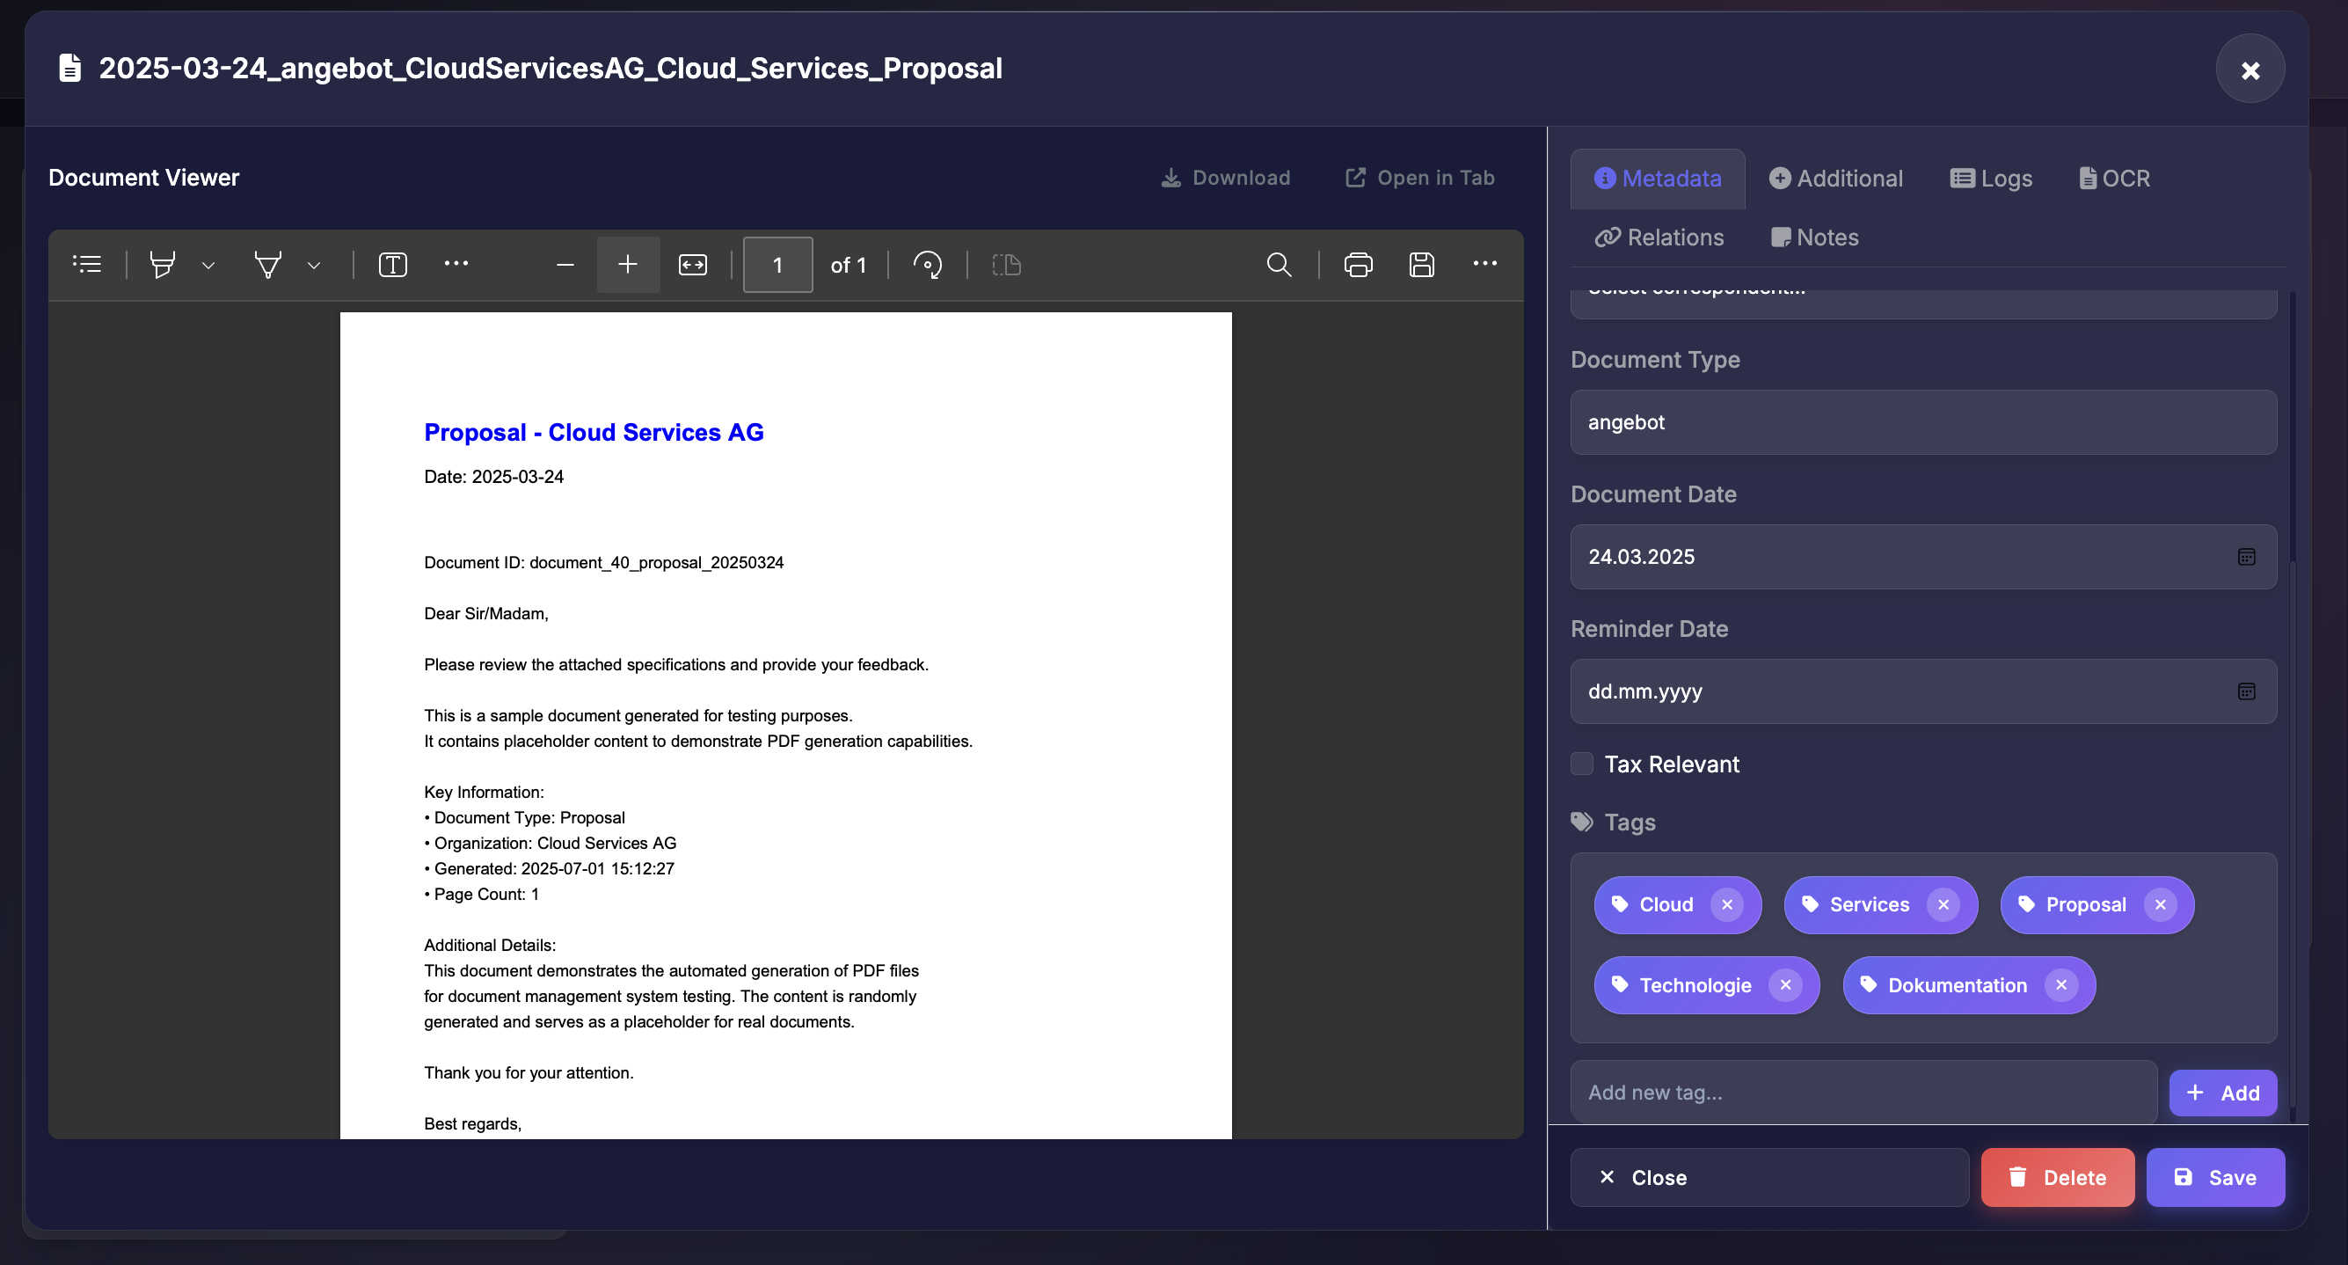Open the Notes tab
This screenshot has width=2348, height=1265.
click(x=1814, y=238)
